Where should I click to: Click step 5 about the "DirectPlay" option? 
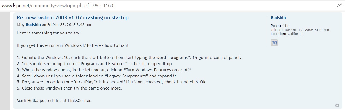pyautogui.click(x=111, y=82)
